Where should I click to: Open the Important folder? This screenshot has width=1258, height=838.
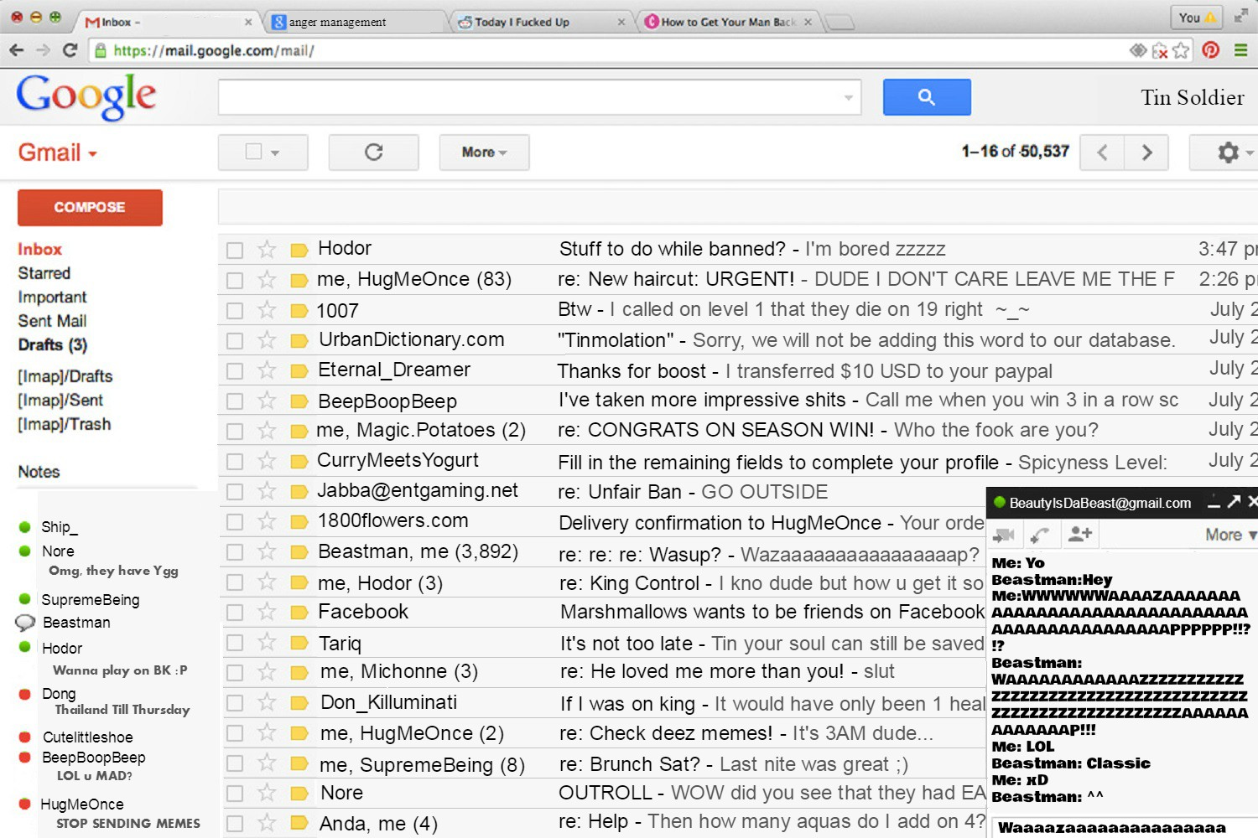tap(52, 297)
